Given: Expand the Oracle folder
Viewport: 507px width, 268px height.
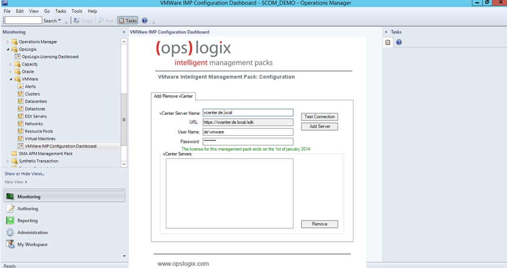Looking at the screenshot, I should click(x=11, y=72).
